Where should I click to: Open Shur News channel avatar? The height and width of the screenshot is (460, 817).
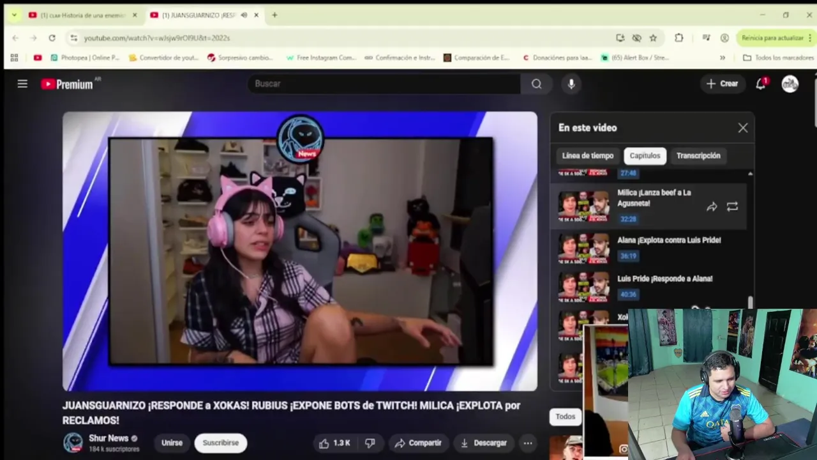(x=73, y=443)
